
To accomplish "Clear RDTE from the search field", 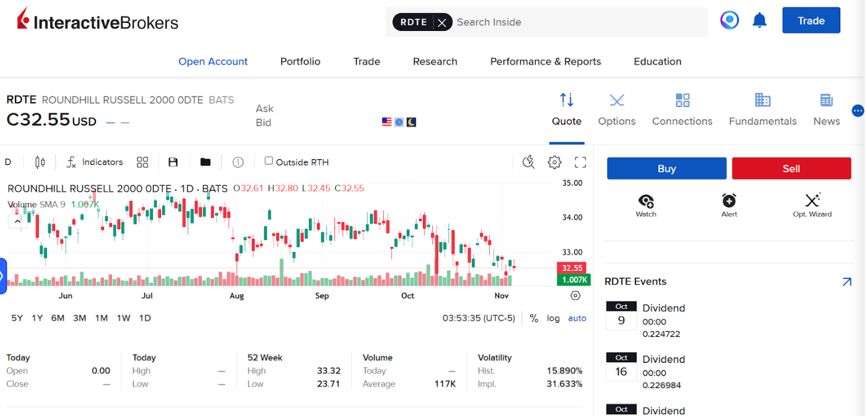I will click(x=442, y=22).
